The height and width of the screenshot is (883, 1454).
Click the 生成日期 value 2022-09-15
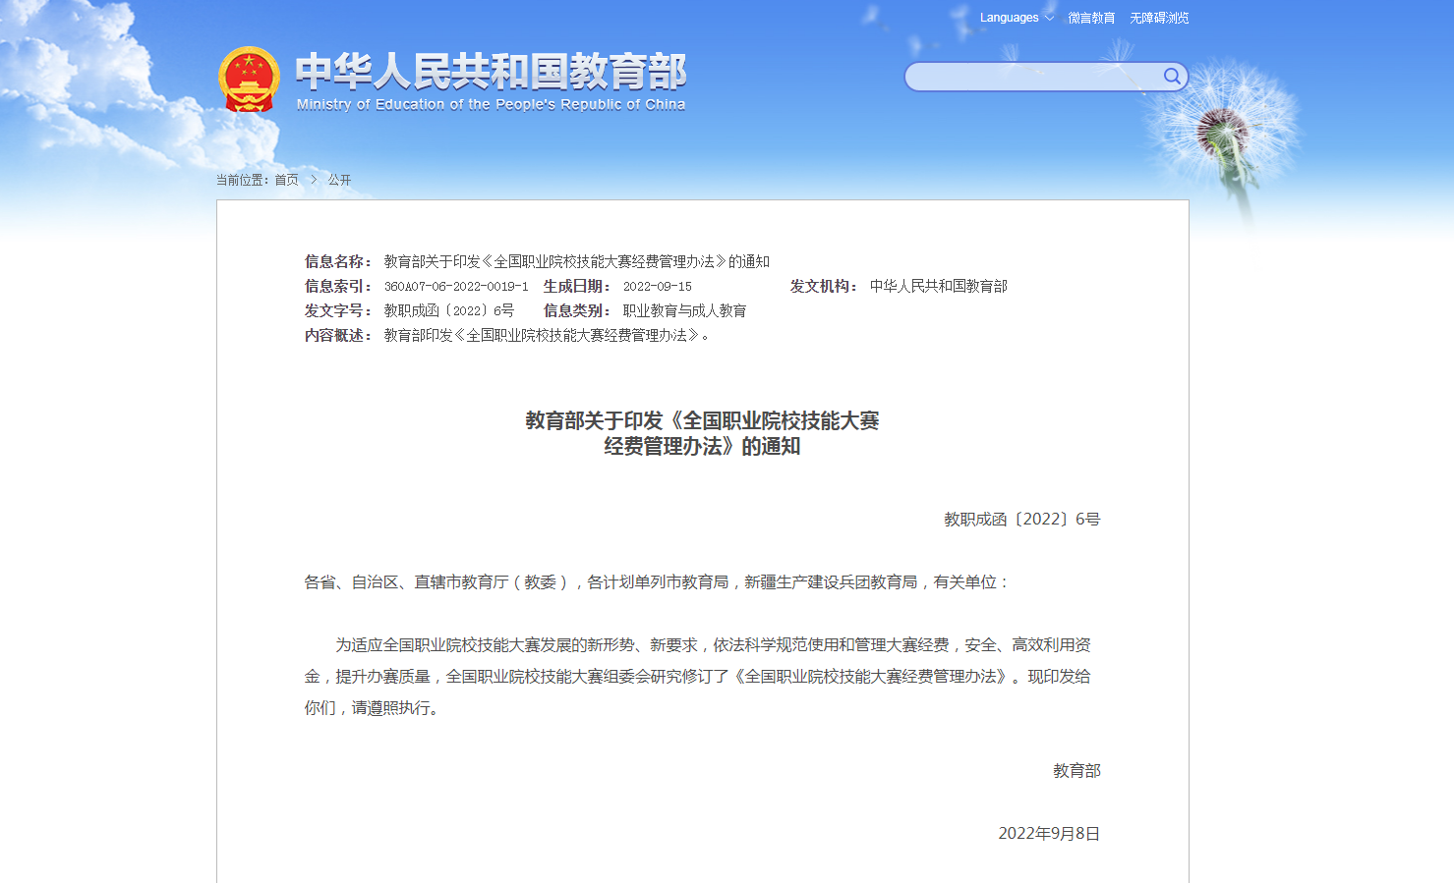(657, 287)
